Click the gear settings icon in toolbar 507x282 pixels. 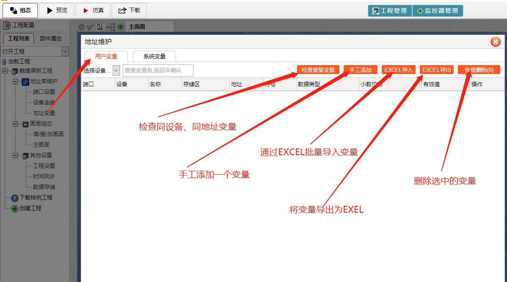(82, 27)
